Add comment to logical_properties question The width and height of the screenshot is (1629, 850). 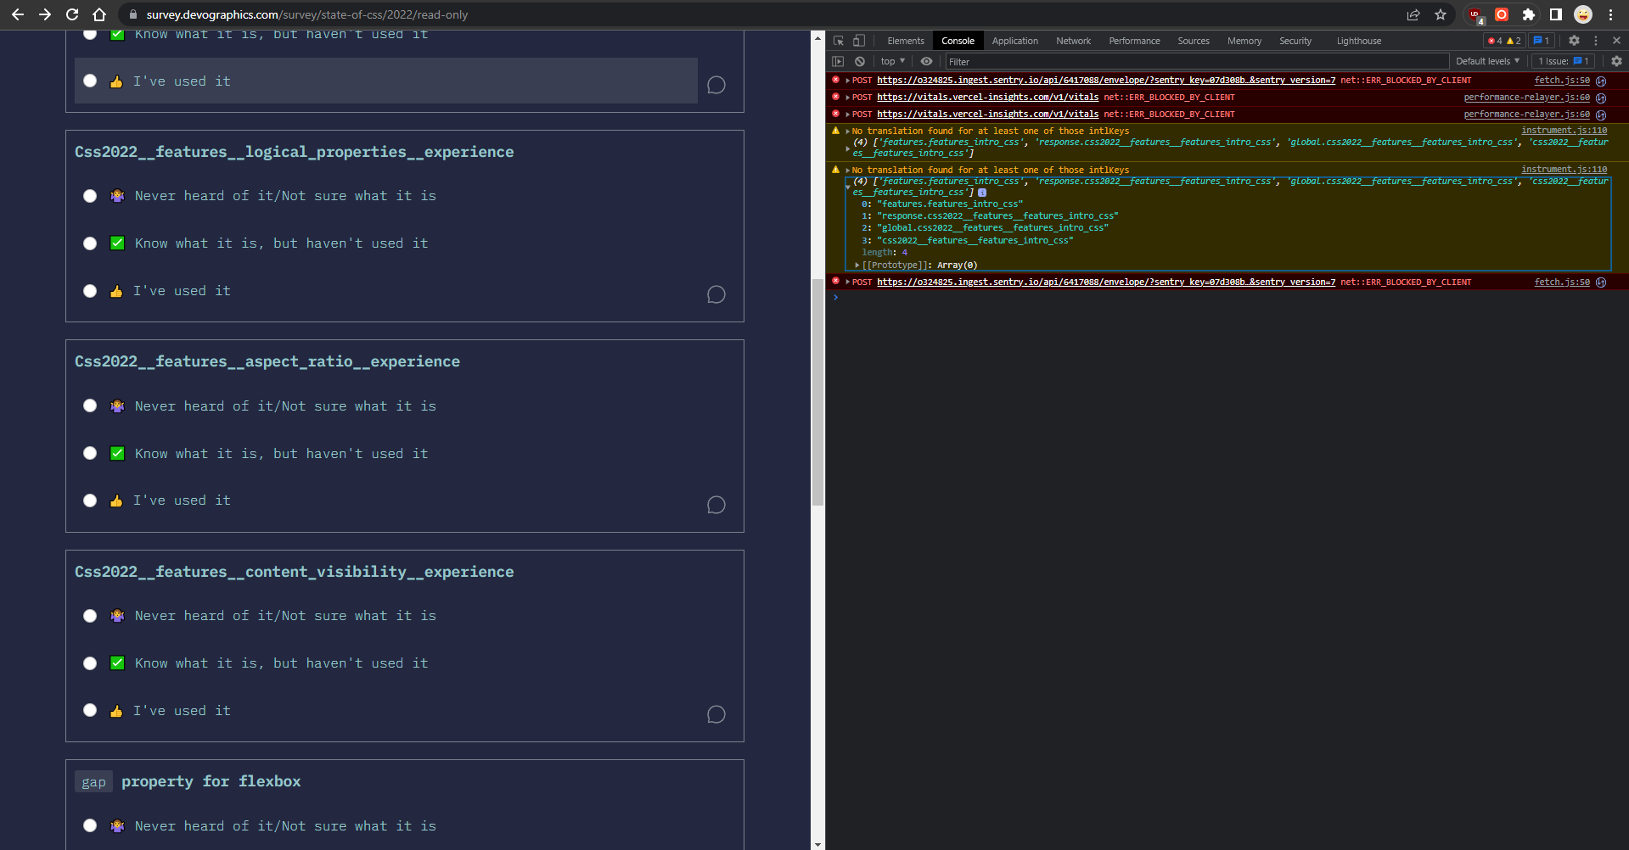[x=716, y=294]
